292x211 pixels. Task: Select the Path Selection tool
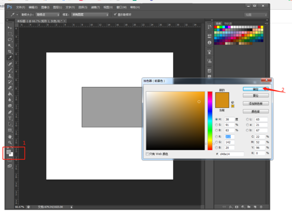click(10, 124)
